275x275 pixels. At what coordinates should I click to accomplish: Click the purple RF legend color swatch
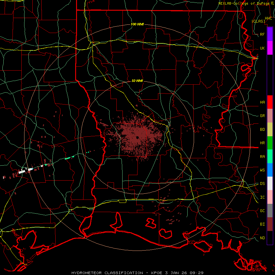[x=270, y=34]
